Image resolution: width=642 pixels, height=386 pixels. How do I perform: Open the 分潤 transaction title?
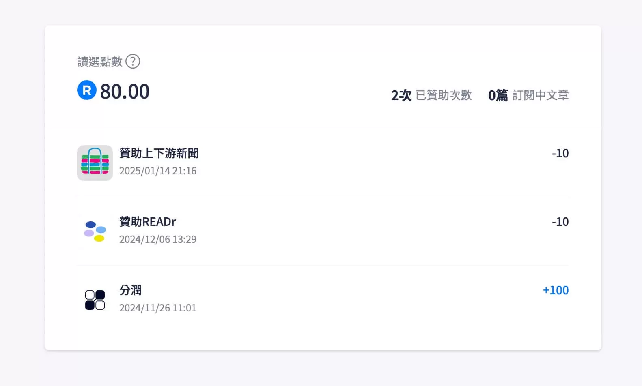[130, 290]
